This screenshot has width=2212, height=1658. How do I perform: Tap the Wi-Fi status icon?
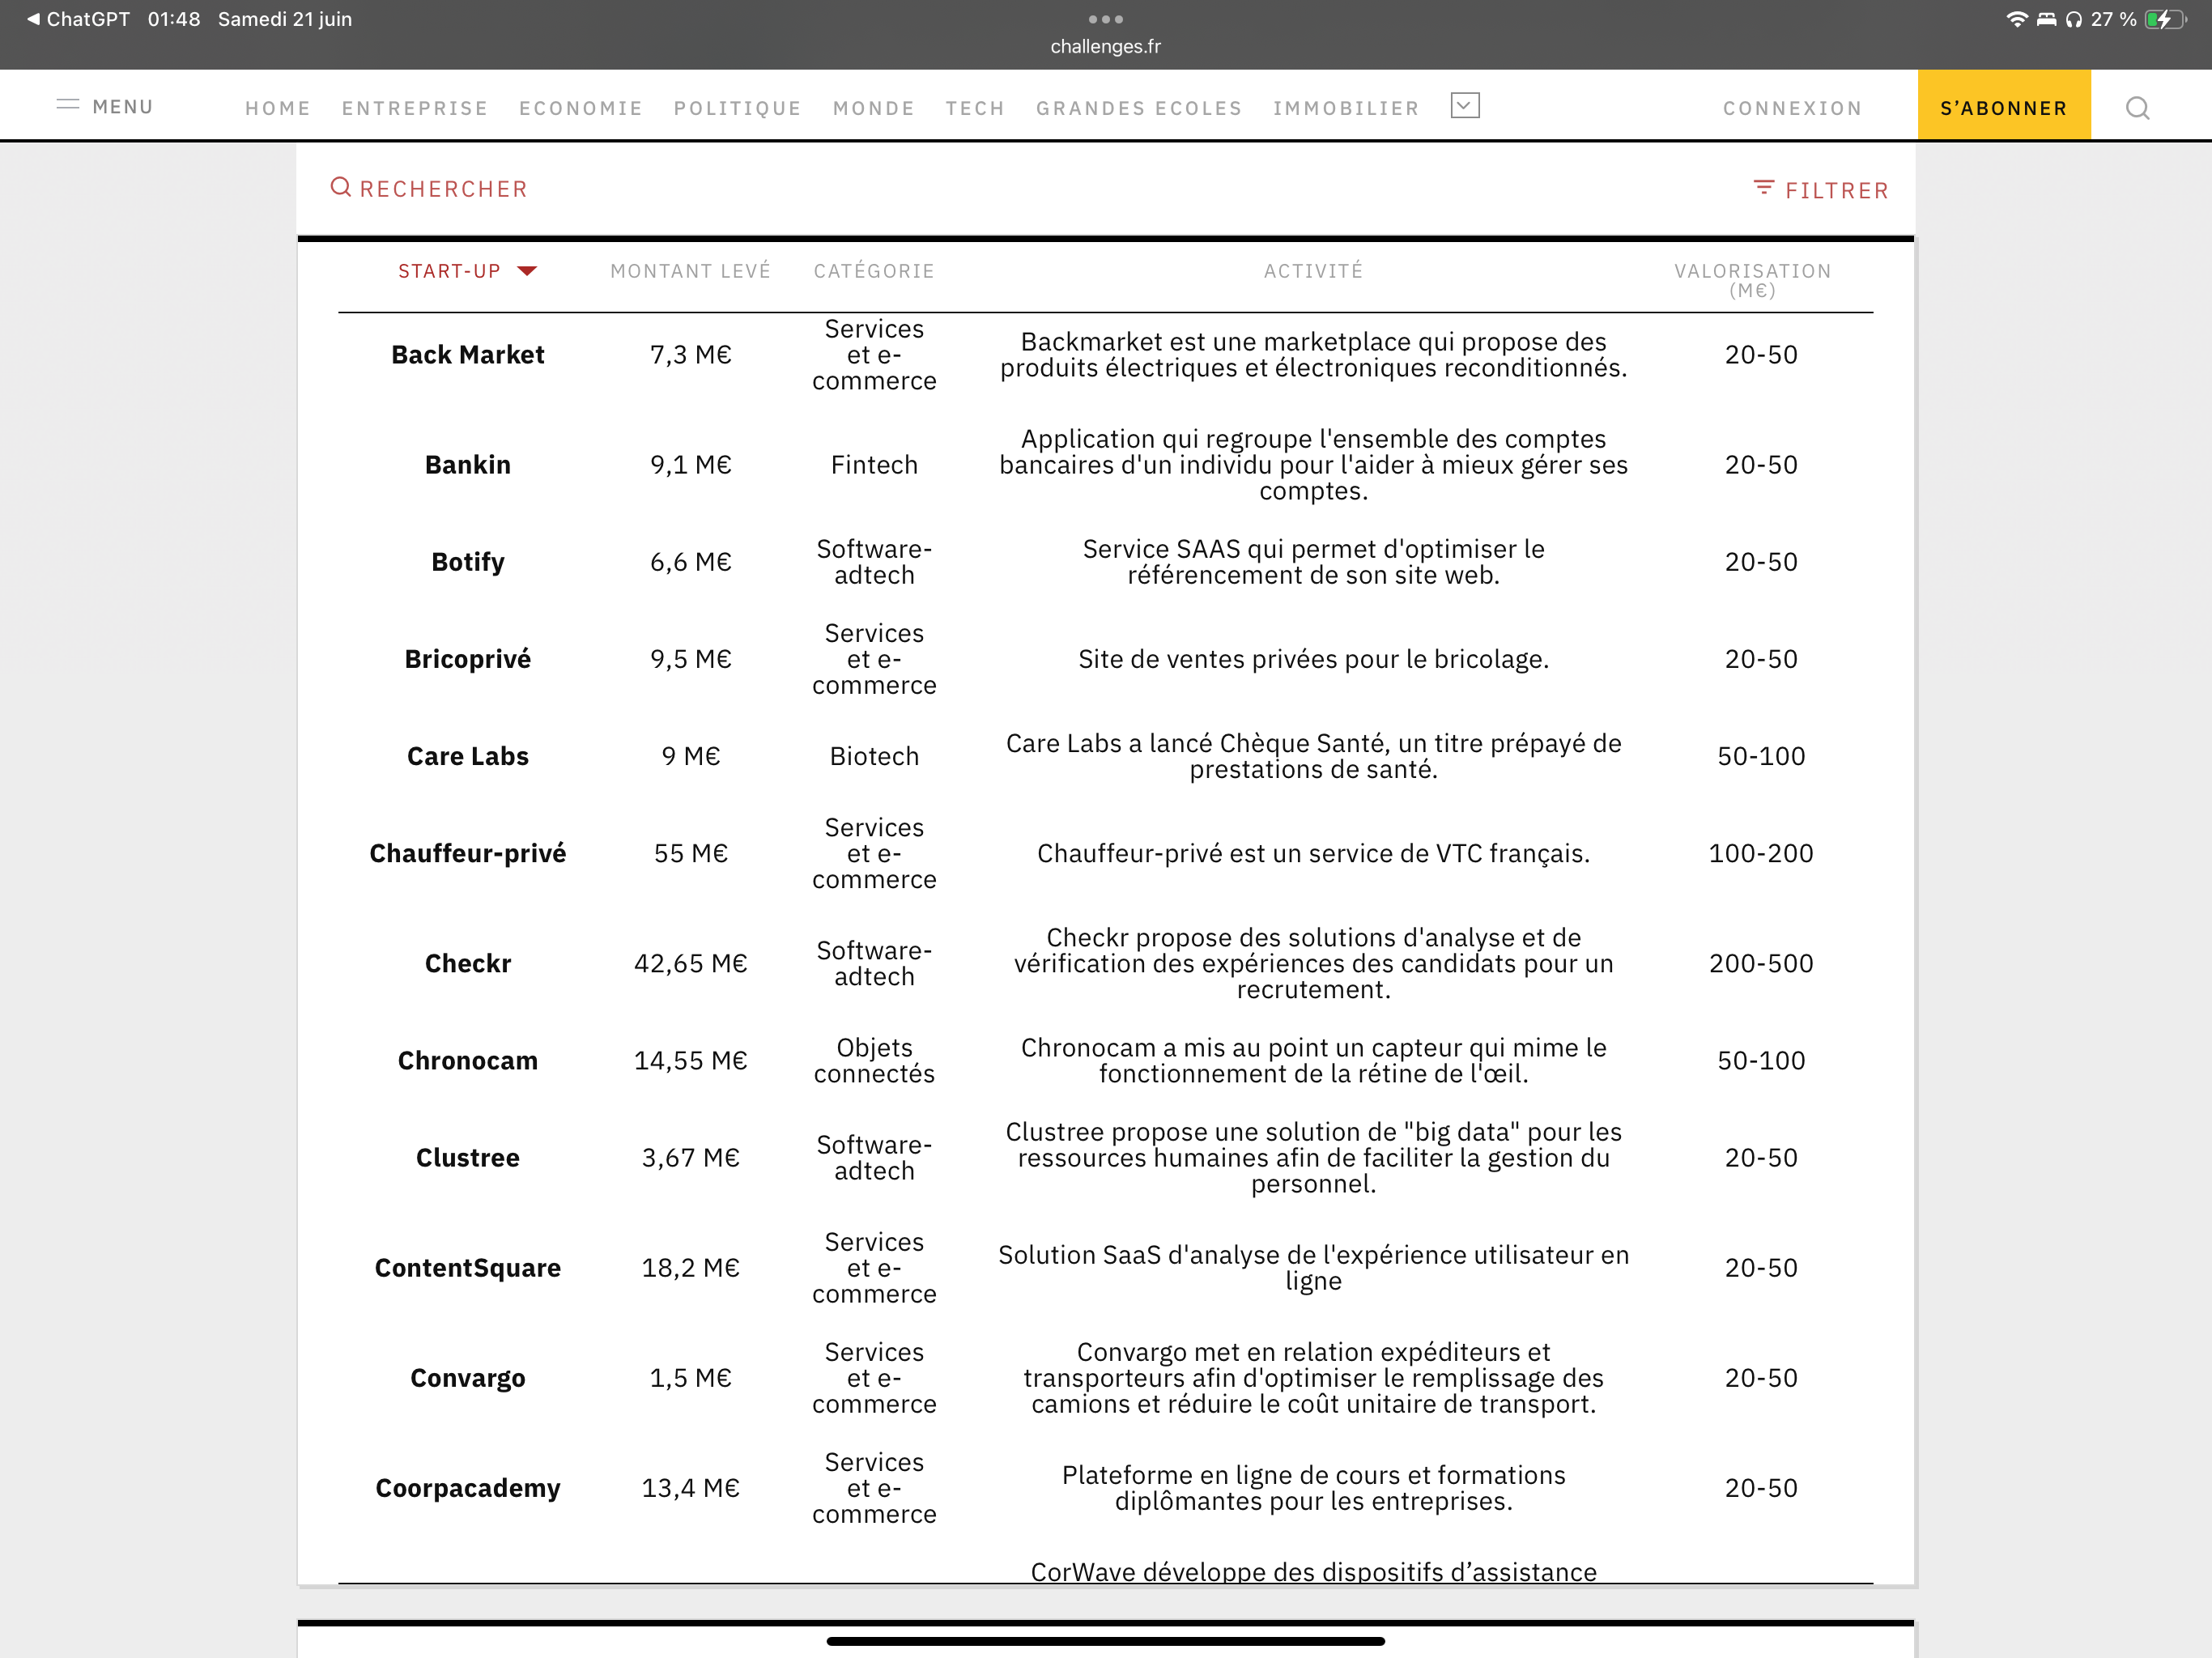pyautogui.click(x=2016, y=19)
